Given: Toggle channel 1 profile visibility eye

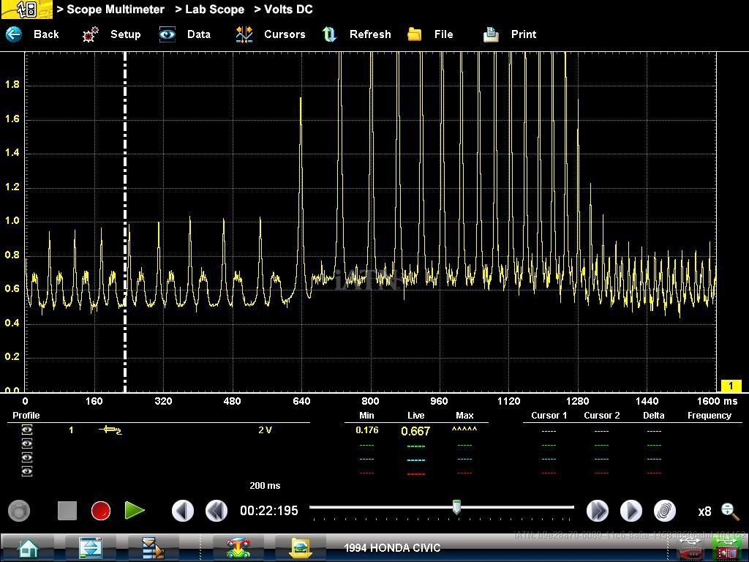Looking at the screenshot, I should [27, 430].
